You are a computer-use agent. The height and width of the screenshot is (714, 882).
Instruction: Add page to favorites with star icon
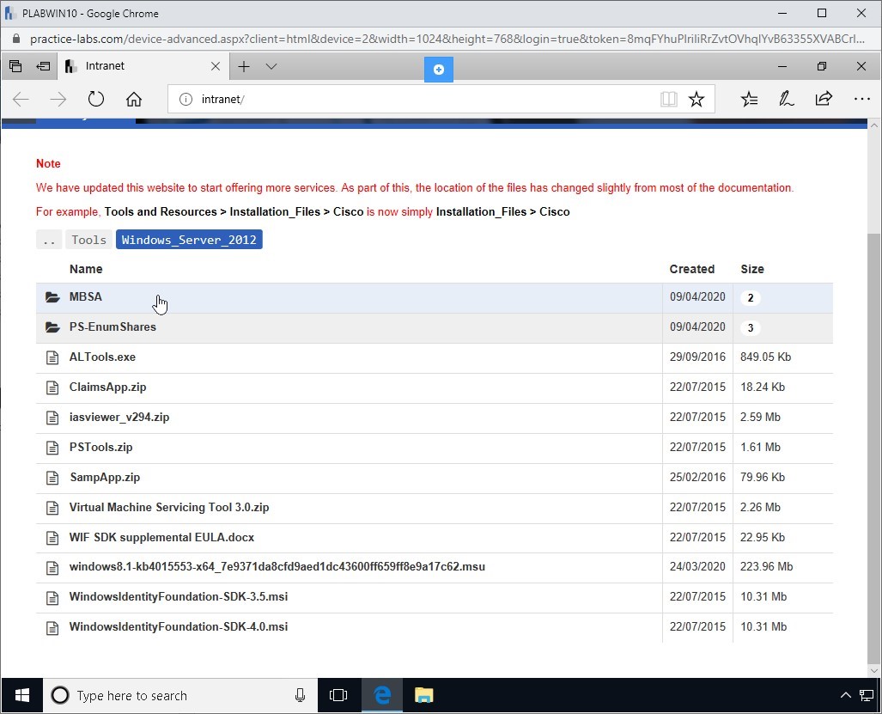pyautogui.click(x=696, y=99)
